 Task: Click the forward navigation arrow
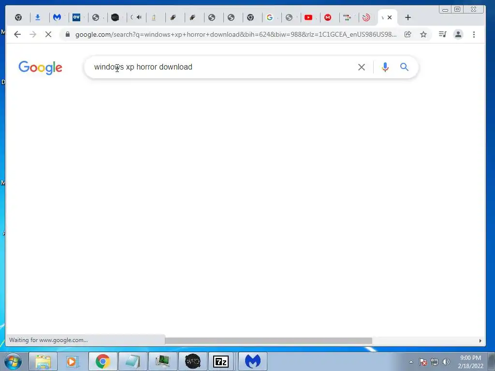pyautogui.click(x=33, y=34)
